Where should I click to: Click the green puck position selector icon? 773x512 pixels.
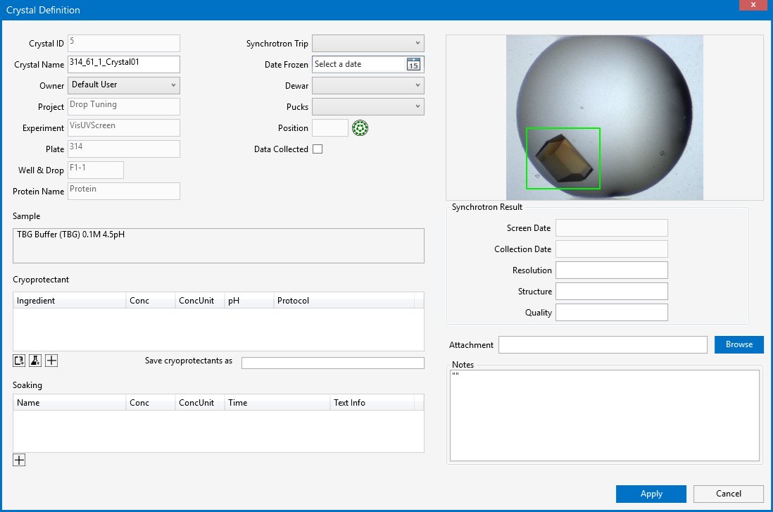(360, 128)
